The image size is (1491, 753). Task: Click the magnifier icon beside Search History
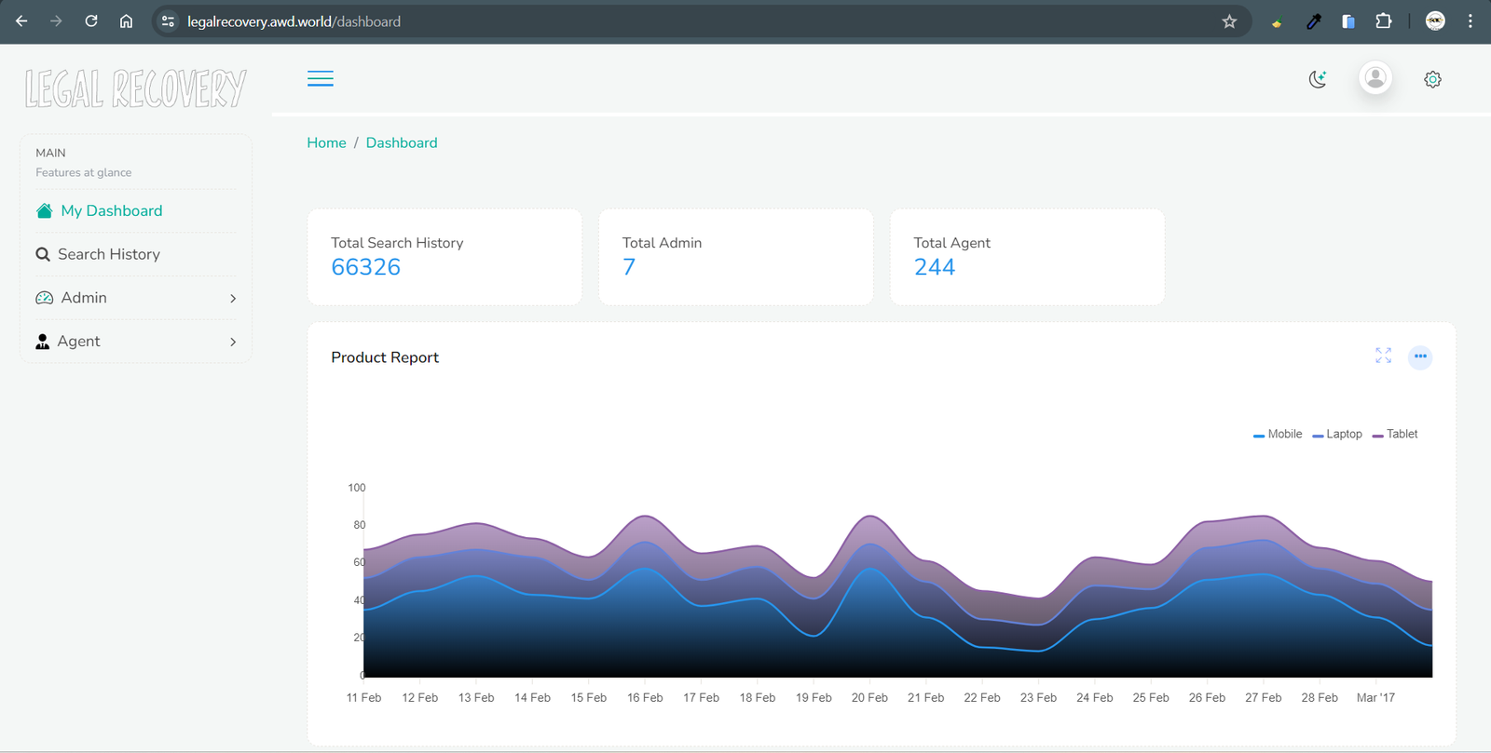click(43, 254)
